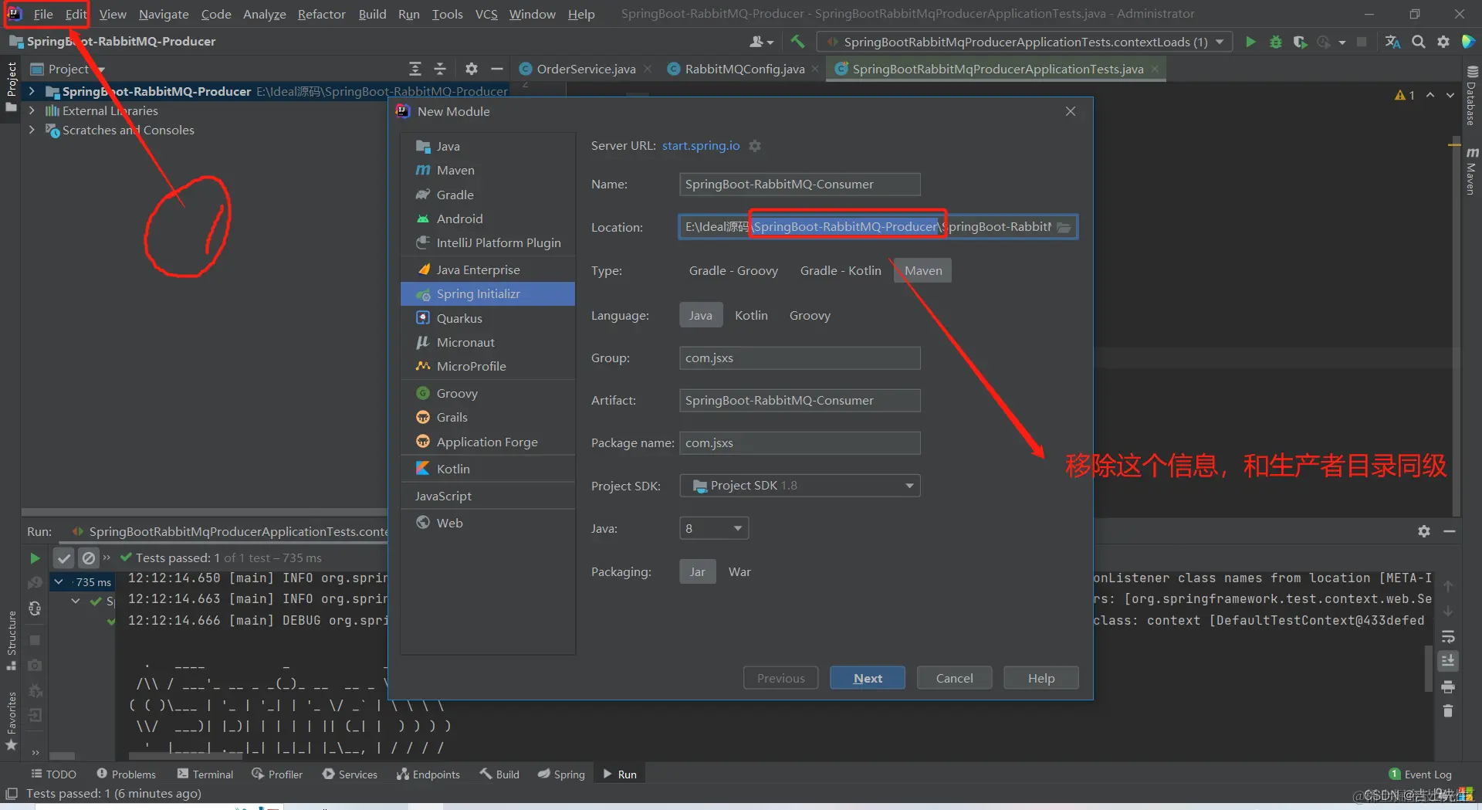
Task: Click the Help button in dialog
Action: pos(1041,678)
